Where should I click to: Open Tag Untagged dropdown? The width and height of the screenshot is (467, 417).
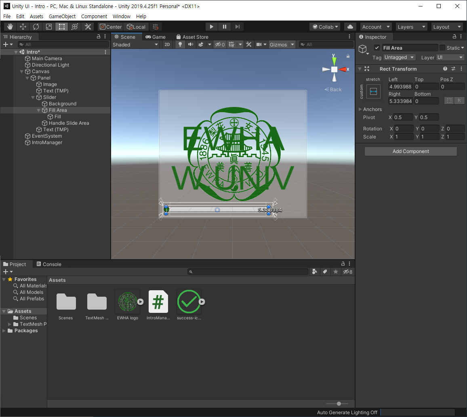(400, 57)
